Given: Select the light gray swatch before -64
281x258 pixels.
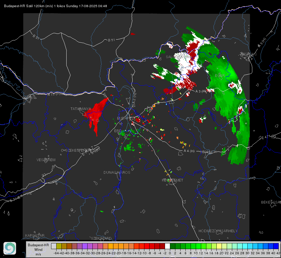Looking at the screenshot, I should (54, 246).
